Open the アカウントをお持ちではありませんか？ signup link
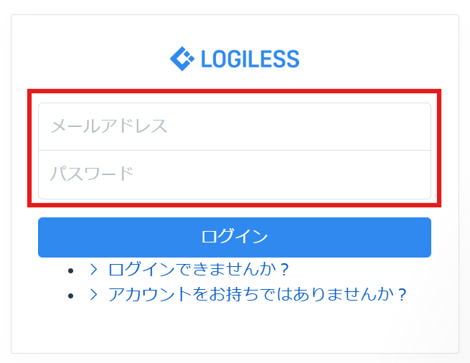 [x=257, y=294]
